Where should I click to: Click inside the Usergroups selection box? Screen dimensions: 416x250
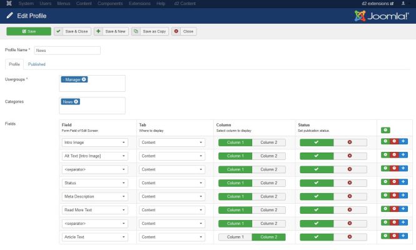[x=93, y=83]
